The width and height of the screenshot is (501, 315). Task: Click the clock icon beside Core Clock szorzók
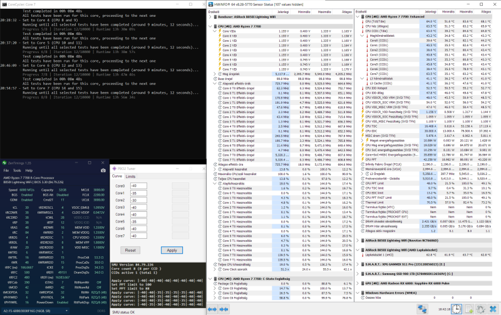pyautogui.click(x=220, y=269)
